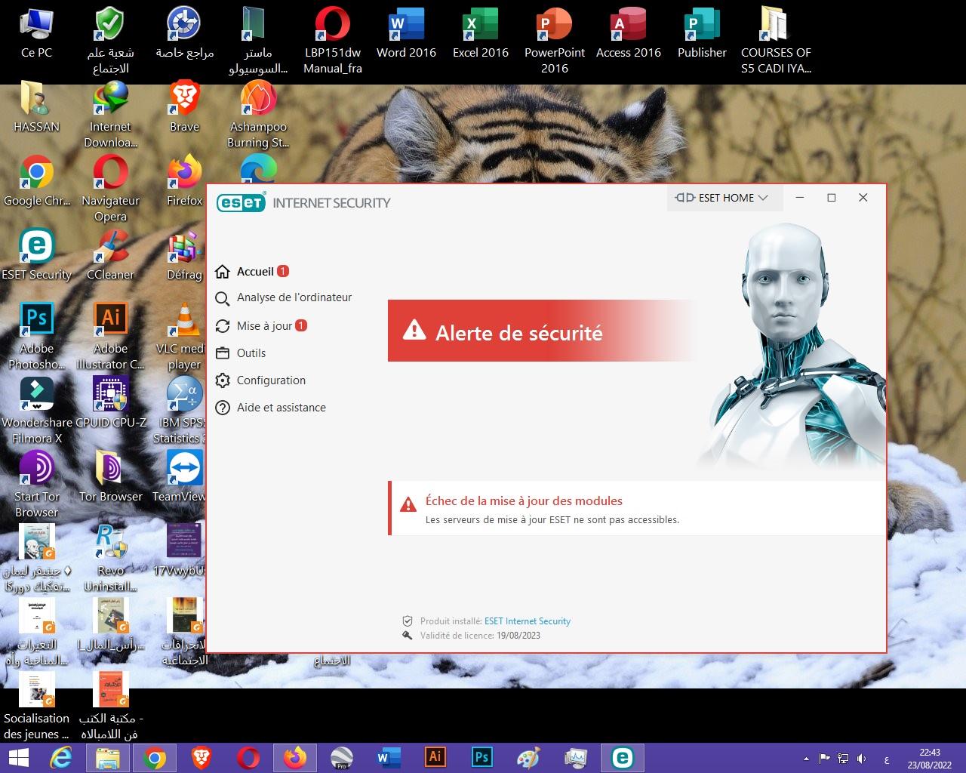
Task: Launch Firefox from desktop icon
Action: click(x=184, y=180)
